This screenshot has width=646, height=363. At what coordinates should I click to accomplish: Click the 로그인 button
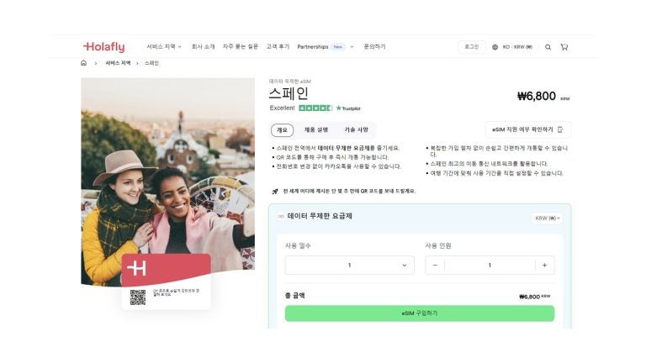coord(472,47)
